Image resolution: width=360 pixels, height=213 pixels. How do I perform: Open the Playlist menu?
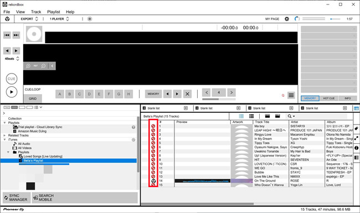point(54,12)
